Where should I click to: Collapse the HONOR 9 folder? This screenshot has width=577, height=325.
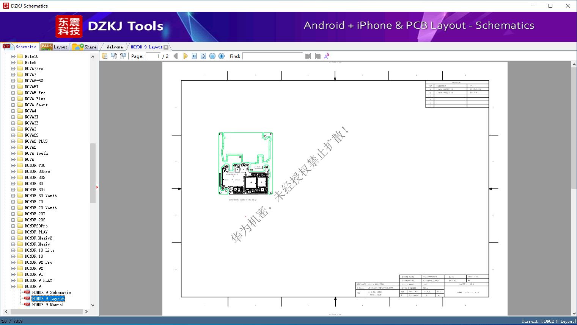(x=13, y=286)
